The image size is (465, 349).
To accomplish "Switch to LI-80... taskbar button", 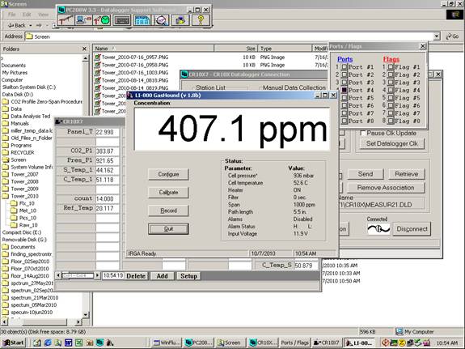I will click(360, 343).
